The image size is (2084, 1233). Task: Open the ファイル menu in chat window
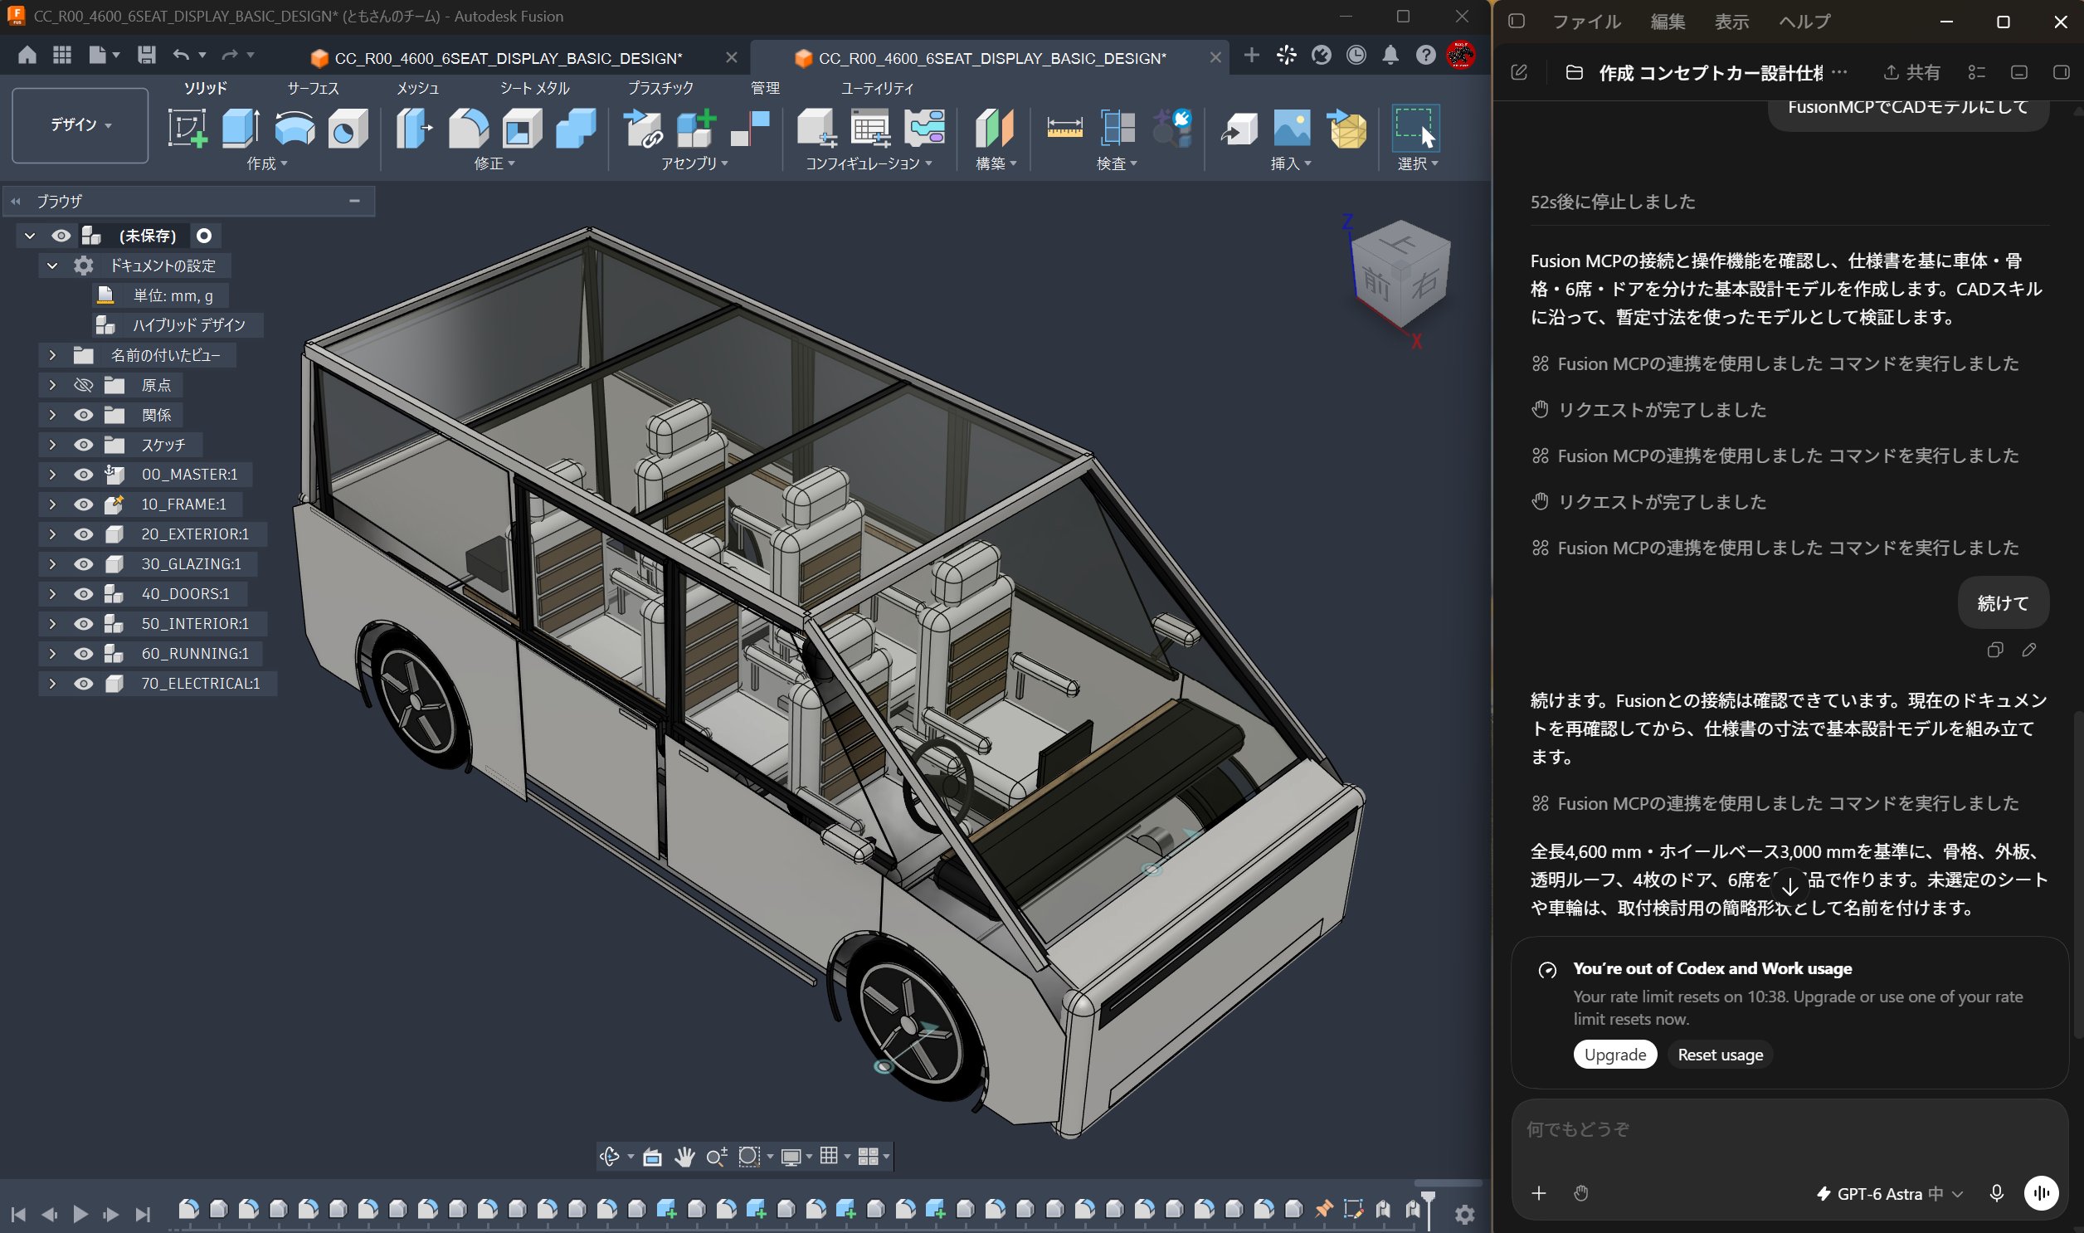(x=1585, y=22)
